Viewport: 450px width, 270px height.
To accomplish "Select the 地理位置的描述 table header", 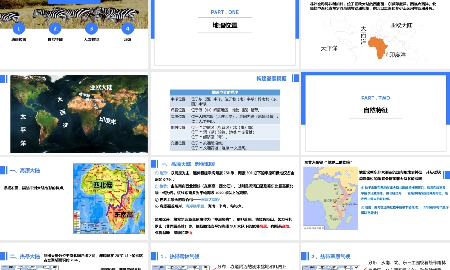I will [225, 92].
